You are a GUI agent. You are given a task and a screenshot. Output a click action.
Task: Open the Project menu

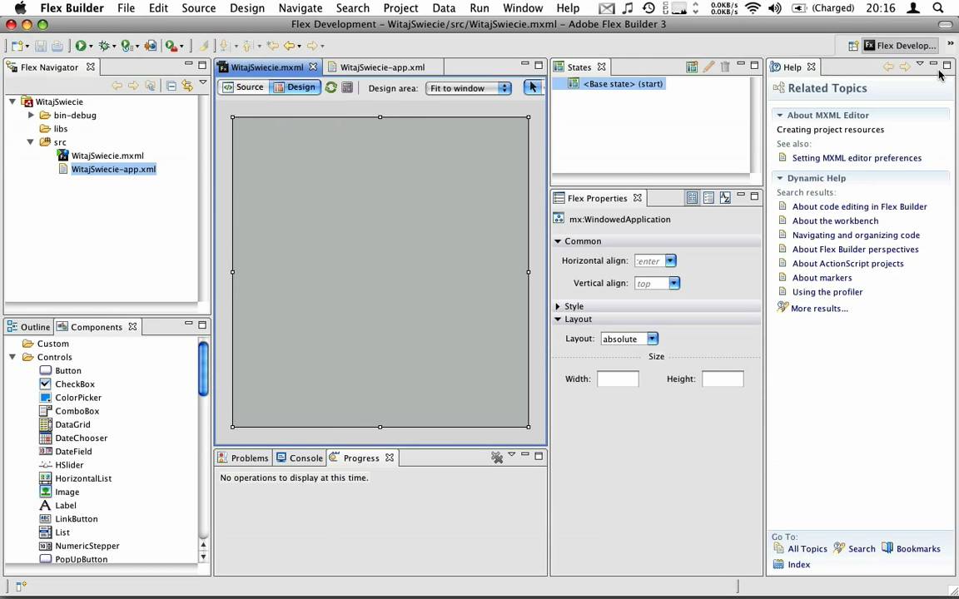400,8
